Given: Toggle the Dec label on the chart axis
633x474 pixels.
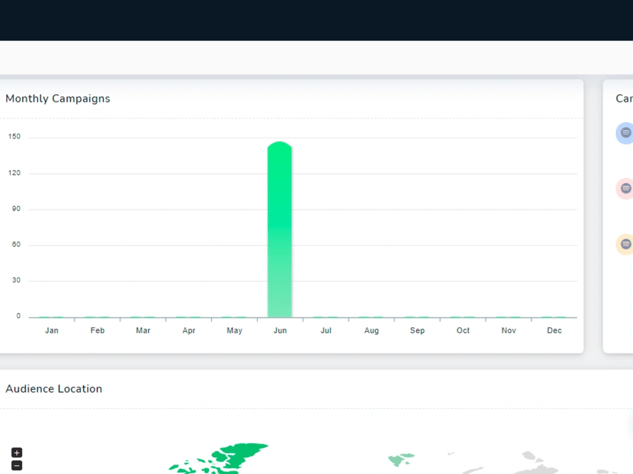Looking at the screenshot, I should [x=554, y=330].
